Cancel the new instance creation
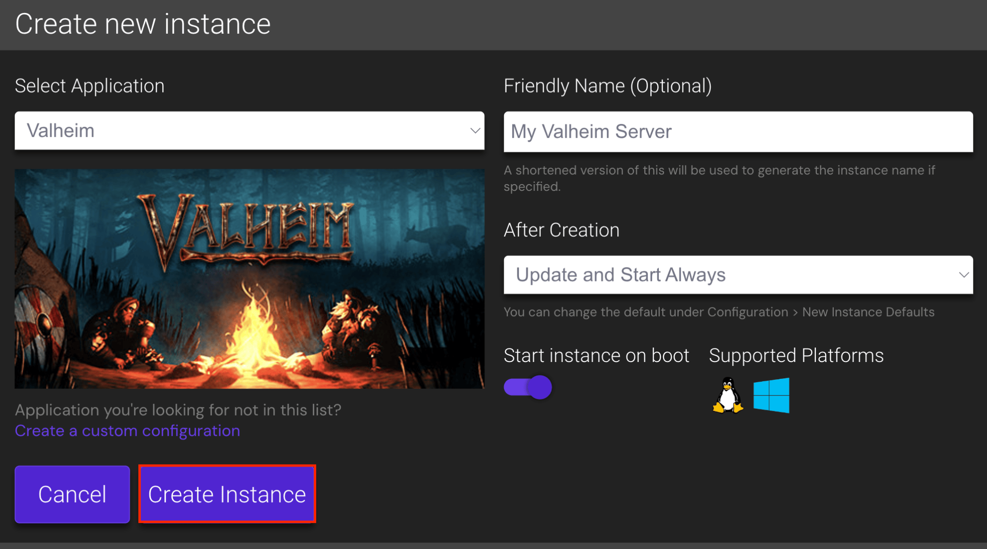Image resolution: width=987 pixels, height=549 pixels. point(72,494)
